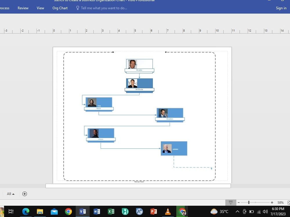The height and width of the screenshot is (217, 290).
Task: Open the weather widget showing 35°C
Action: [x=219, y=212]
